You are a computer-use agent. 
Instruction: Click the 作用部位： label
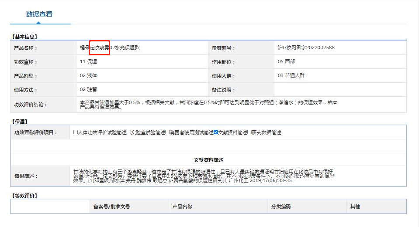[223, 62]
